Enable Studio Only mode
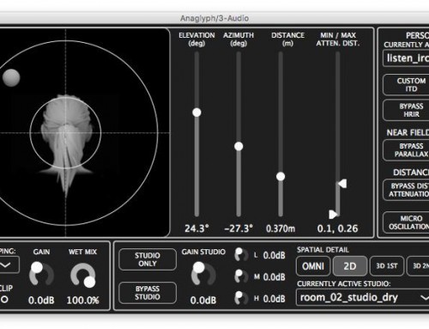Viewport: 429px width, 329px height. tap(148, 259)
